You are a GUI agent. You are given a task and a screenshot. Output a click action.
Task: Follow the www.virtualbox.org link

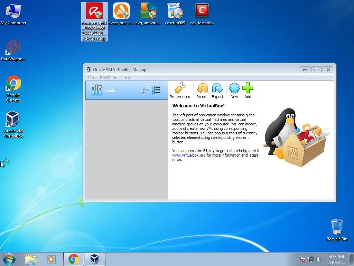[x=189, y=155]
